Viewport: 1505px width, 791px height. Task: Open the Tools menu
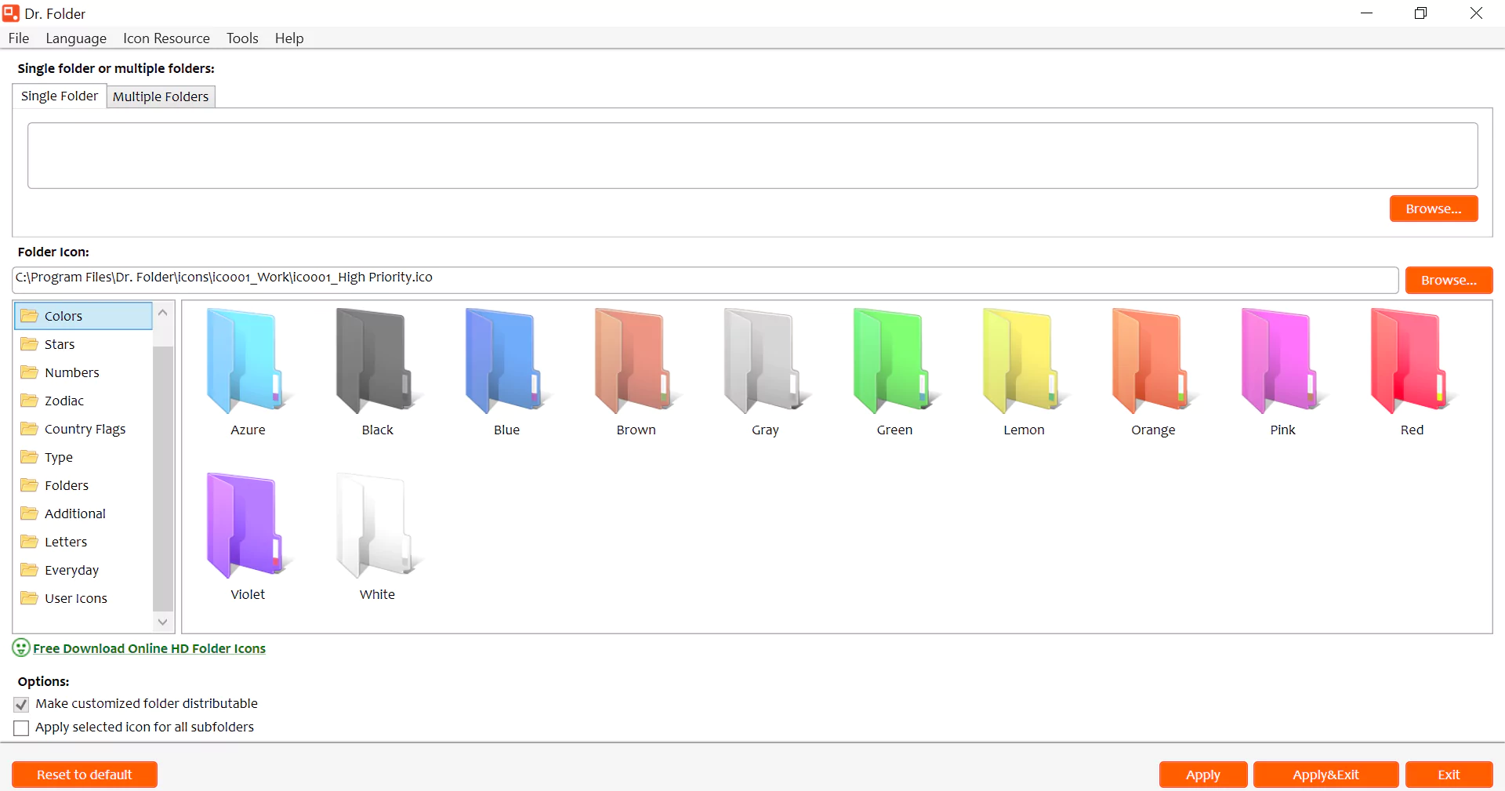(x=241, y=38)
